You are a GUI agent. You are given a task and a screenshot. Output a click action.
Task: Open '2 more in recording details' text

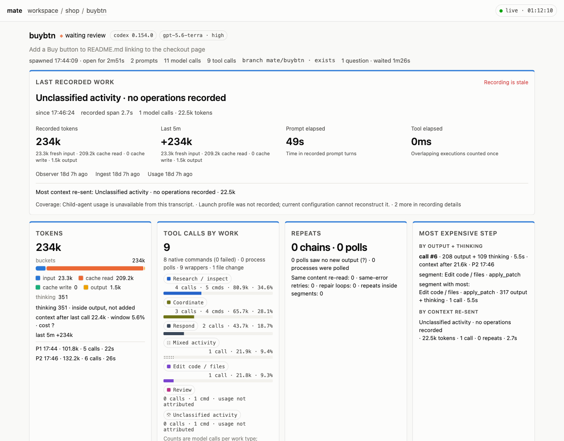click(x=427, y=205)
